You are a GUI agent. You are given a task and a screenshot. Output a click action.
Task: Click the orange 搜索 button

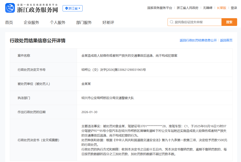[x=229, y=22]
